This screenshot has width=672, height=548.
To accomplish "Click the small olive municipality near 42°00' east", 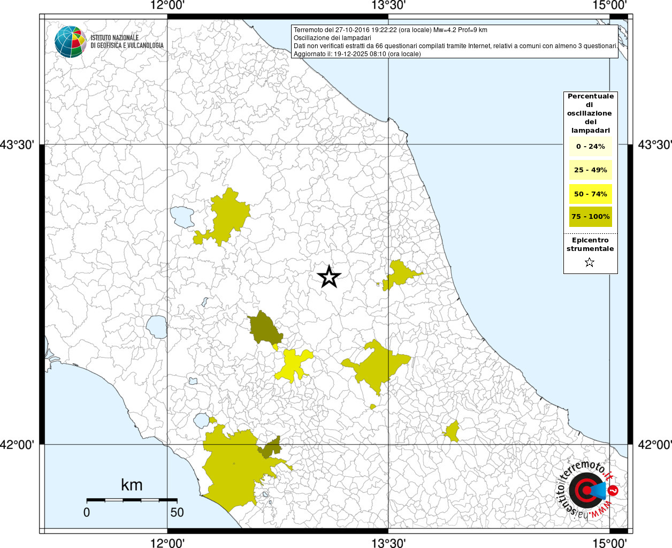I will pyautogui.click(x=453, y=431).
